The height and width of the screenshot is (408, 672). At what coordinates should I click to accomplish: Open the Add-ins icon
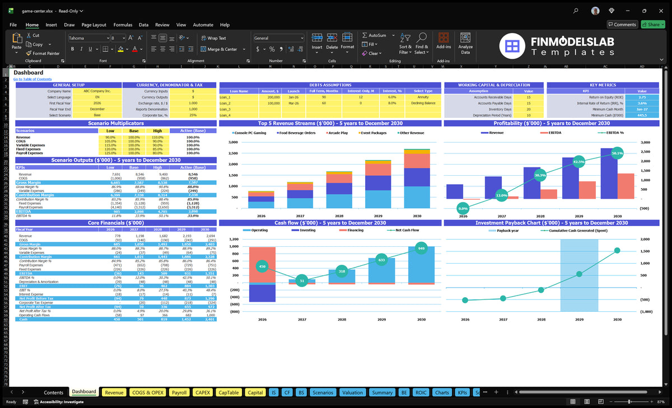point(444,38)
